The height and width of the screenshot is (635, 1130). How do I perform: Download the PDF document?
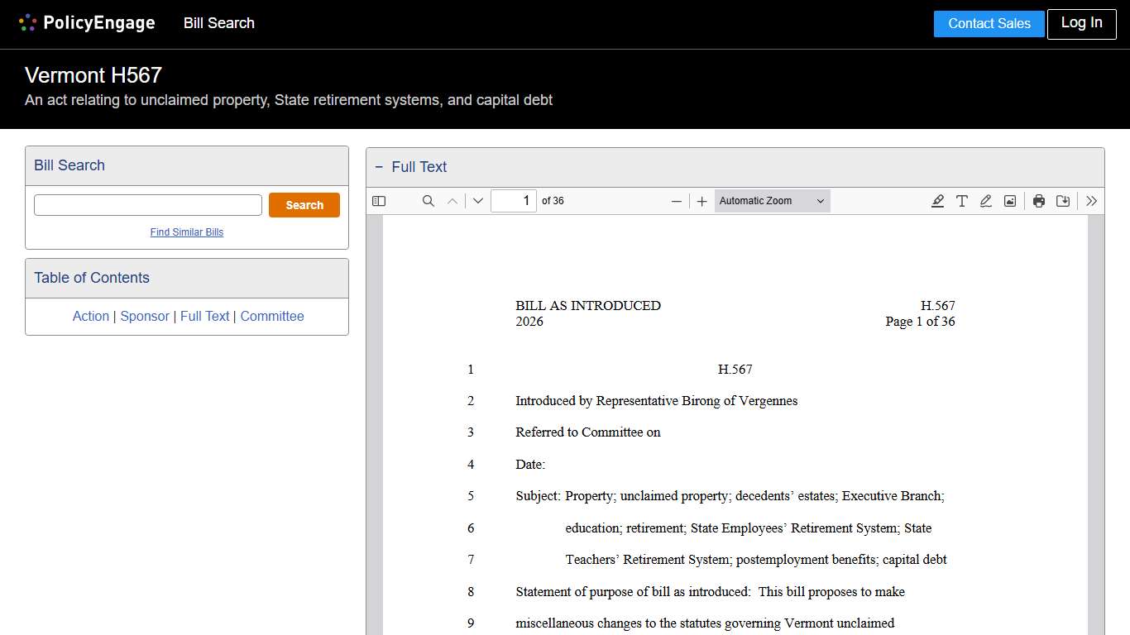click(1063, 200)
